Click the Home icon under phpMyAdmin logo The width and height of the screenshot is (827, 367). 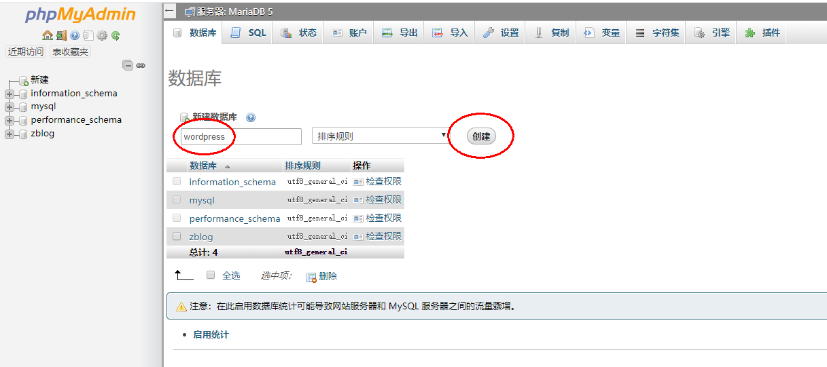[47, 36]
